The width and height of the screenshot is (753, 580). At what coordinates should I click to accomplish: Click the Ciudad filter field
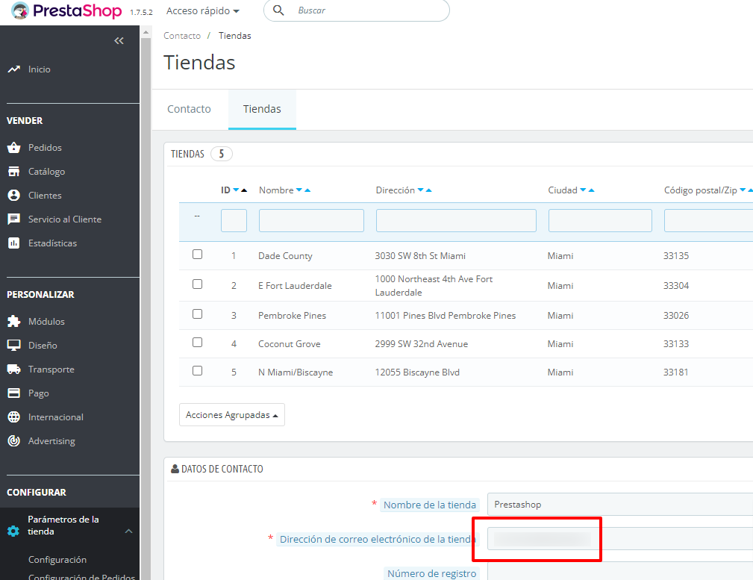(600, 220)
